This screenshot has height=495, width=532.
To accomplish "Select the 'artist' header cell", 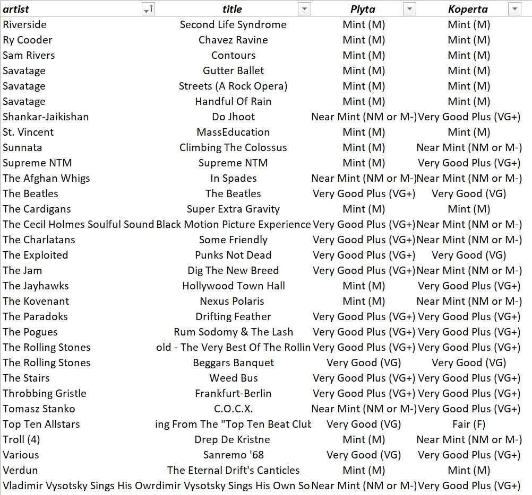I will coord(16,9).
